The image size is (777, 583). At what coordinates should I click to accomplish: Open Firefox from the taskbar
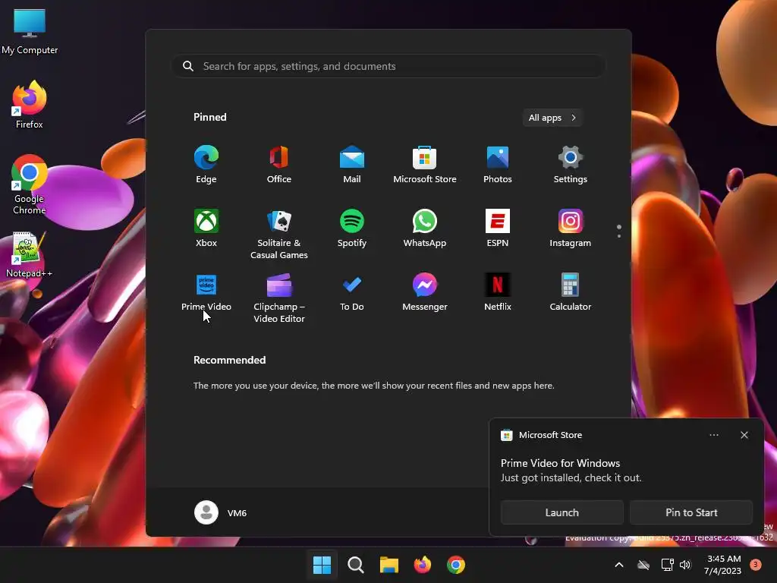[422, 565]
